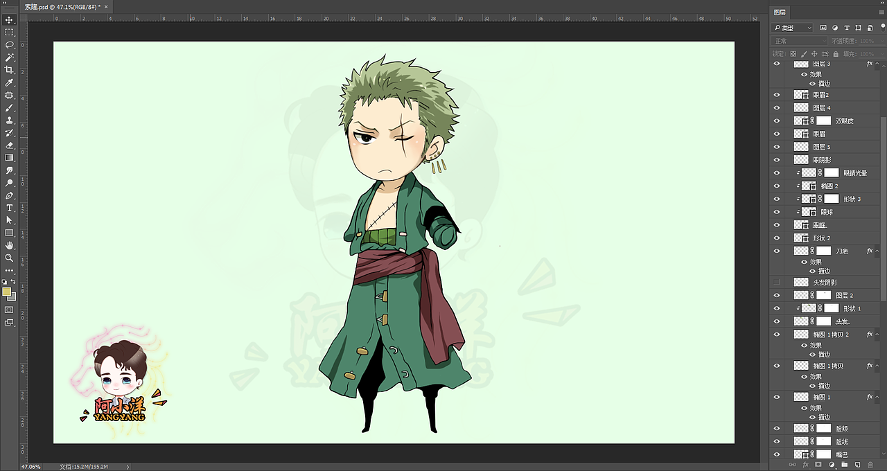Viewport: 887px width, 471px height.
Task: Hide the 眼阴影 layer
Action: [777, 159]
